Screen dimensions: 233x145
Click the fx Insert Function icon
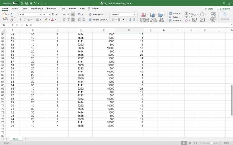(x=27, y=25)
